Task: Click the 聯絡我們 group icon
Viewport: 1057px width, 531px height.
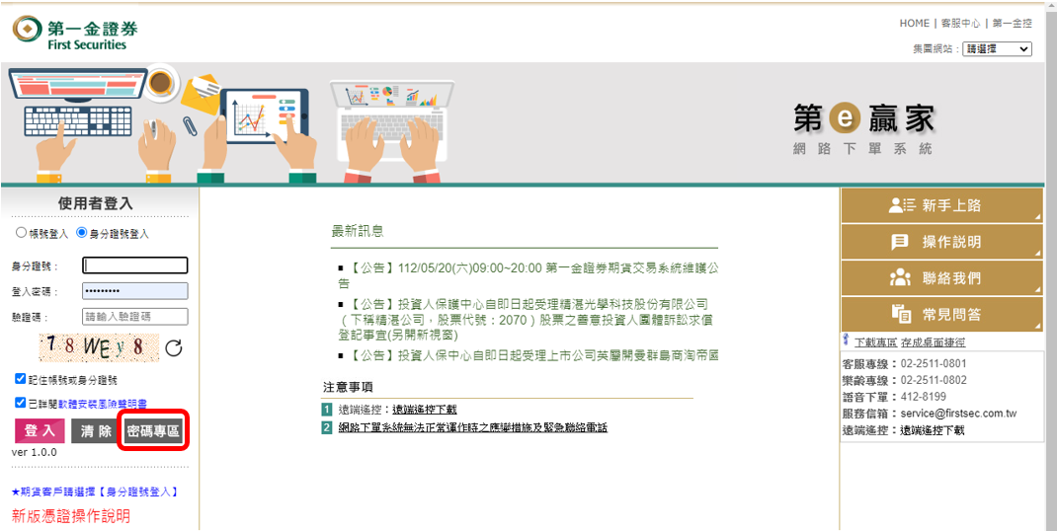Action: click(x=900, y=278)
